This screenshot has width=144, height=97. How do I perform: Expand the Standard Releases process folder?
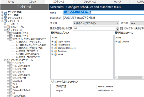click(x=52, y=48)
